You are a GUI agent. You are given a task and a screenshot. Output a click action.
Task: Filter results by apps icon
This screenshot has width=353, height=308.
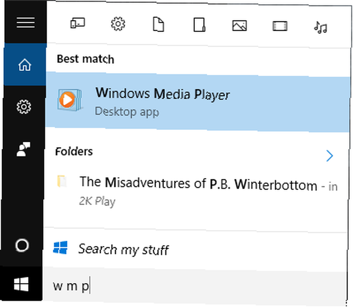click(77, 23)
